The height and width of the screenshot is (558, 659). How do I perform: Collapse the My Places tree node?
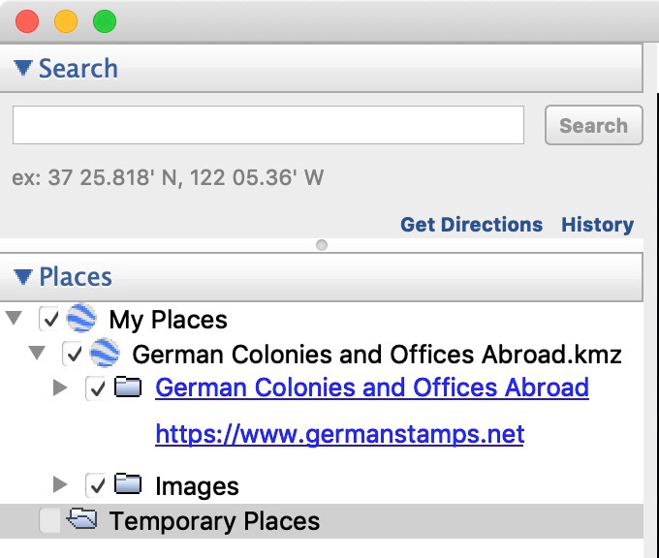pyautogui.click(x=14, y=319)
